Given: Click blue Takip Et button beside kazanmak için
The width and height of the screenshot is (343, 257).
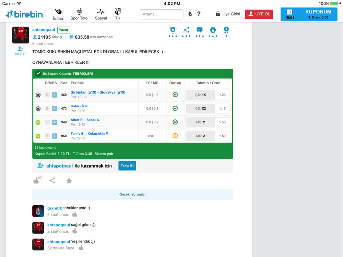Looking at the screenshot, I should click(127, 166).
